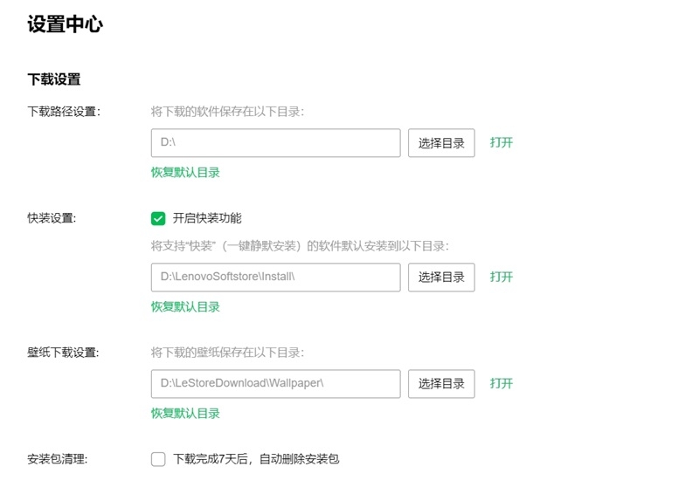This screenshot has width=699, height=487.
Task: Click the quick-install path field D:\LenovoSoftstore\Install\
Action: point(275,278)
